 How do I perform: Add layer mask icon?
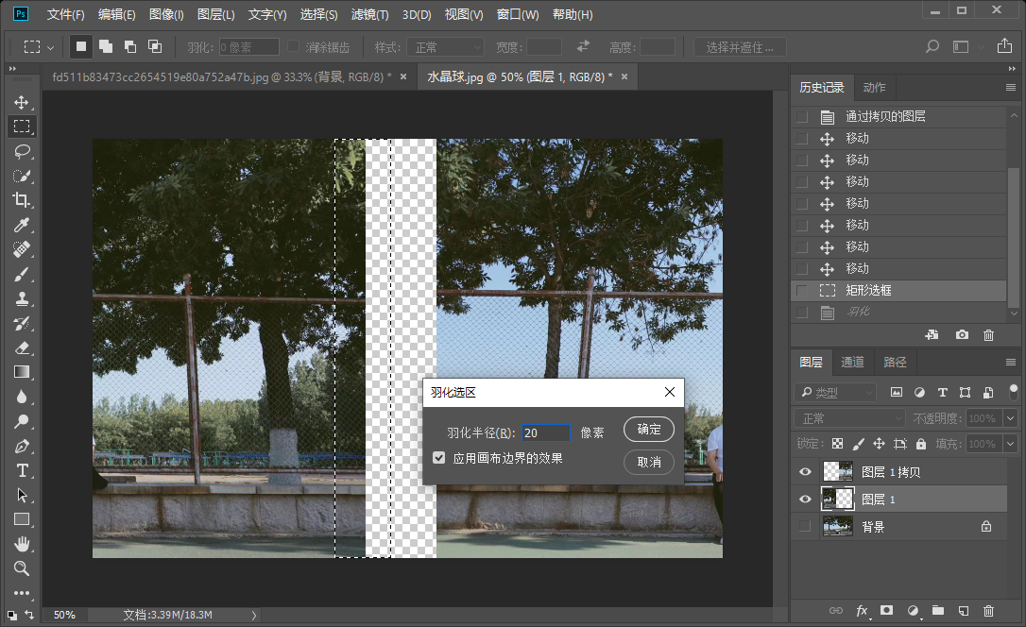886,611
